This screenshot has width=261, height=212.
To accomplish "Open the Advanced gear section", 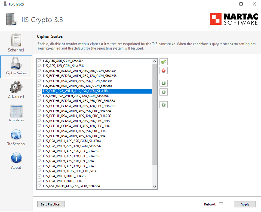I will coord(16,90).
